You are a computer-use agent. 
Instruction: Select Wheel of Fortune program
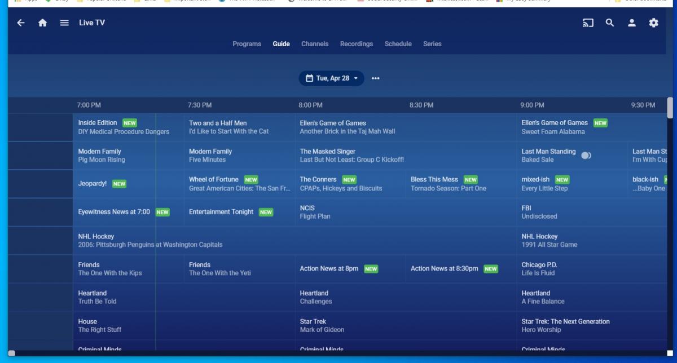pyautogui.click(x=239, y=184)
